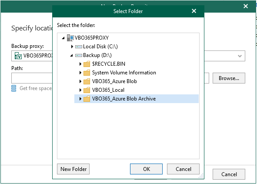
Task: Click the Veeam backup proxy icon
Action: (18, 56)
